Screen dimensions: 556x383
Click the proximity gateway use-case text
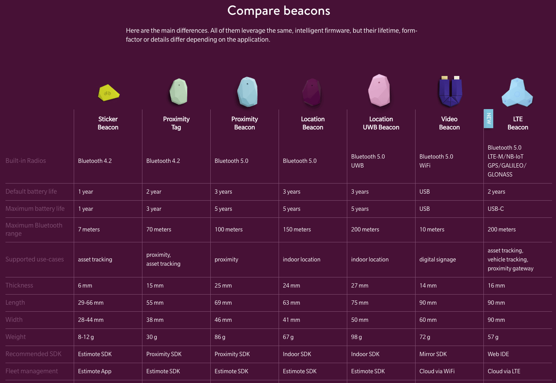[x=511, y=268]
